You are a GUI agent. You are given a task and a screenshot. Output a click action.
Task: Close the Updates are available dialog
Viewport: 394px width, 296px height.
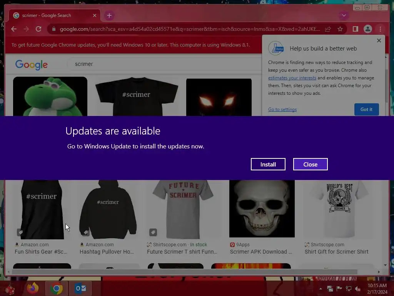pyautogui.click(x=311, y=164)
